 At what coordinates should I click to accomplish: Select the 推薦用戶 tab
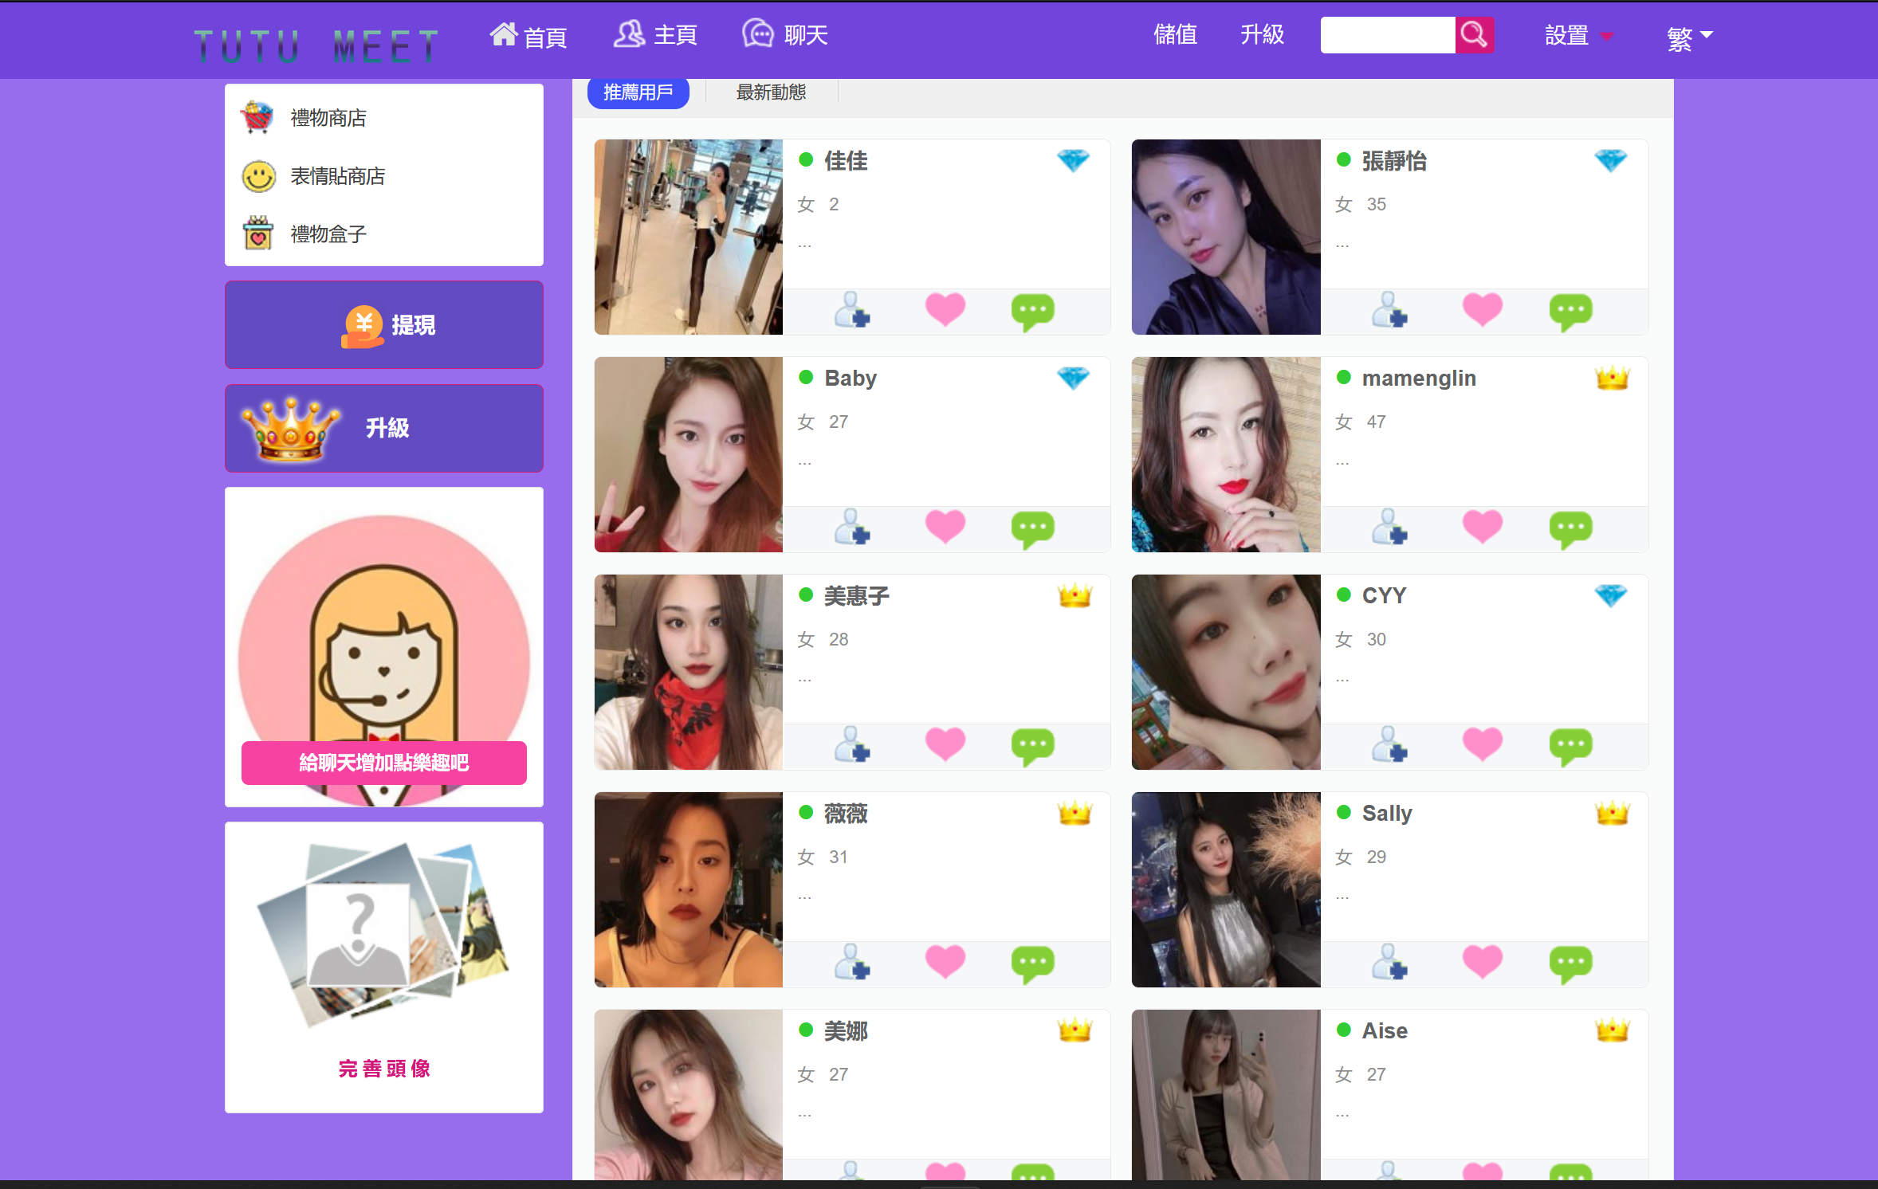pyautogui.click(x=638, y=92)
